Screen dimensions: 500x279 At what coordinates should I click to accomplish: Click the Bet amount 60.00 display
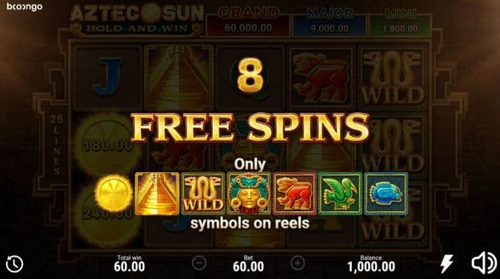click(249, 264)
